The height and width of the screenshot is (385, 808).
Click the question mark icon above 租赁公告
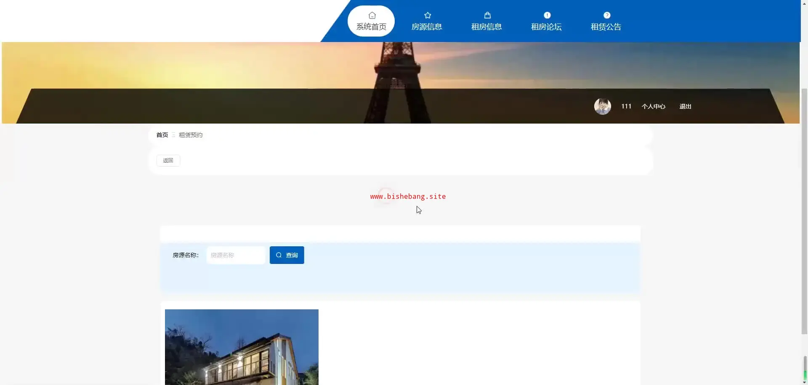coord(607,16)
